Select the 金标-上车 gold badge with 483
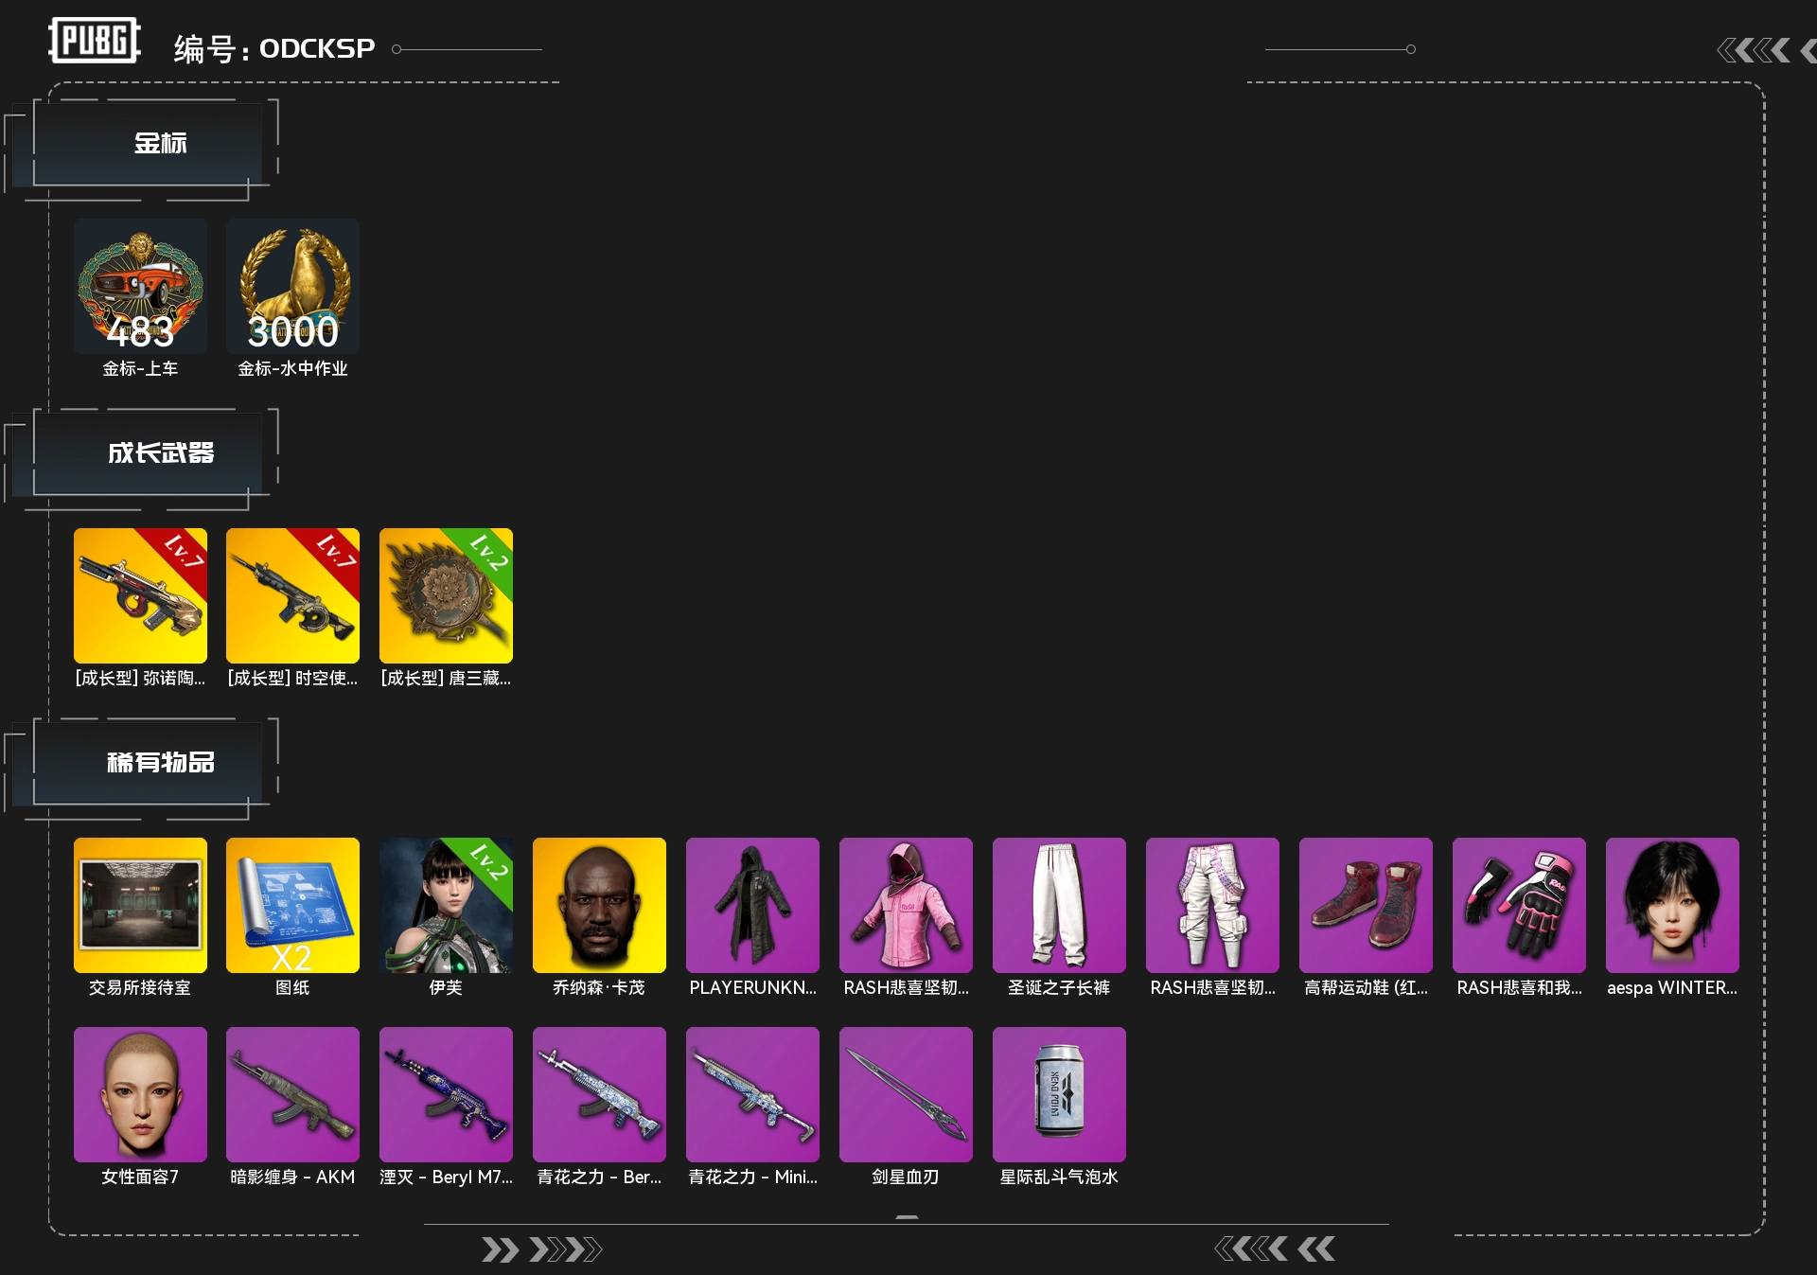Screen dimensions: 1817x1275 140,286
